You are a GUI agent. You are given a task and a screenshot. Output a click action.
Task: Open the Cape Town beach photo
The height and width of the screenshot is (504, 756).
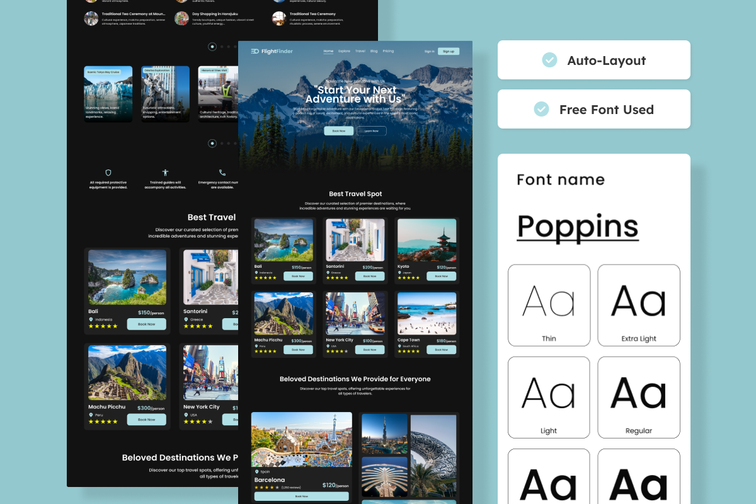(427, 313)
